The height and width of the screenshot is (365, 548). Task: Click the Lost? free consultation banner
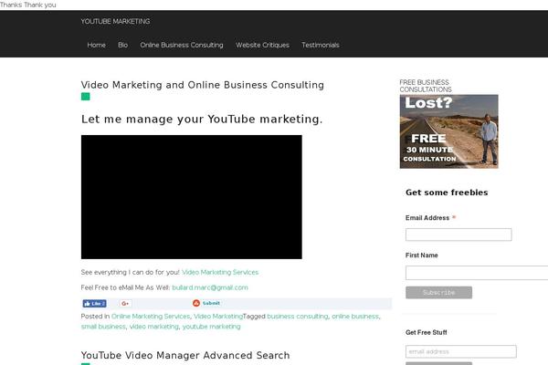tap(449, 131)
